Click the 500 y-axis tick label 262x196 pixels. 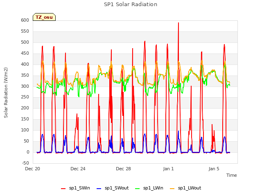(x=25, y=42)
